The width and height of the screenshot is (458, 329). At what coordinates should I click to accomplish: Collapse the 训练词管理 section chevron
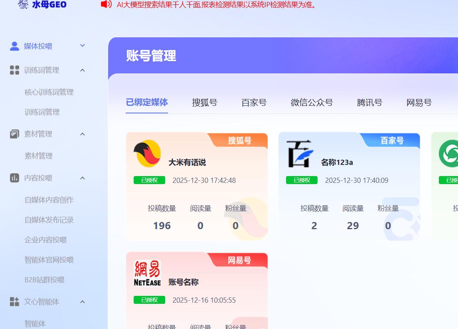pyautogui.click(x=83, y=70)
